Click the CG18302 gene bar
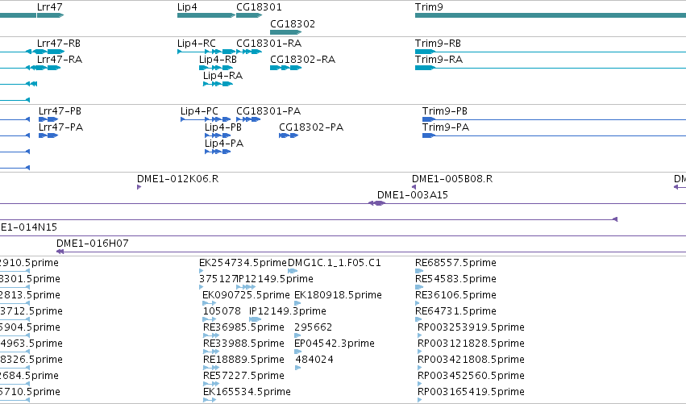 point(285,32)
